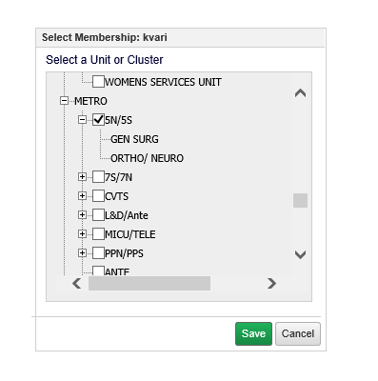Expand the 7S/7N node
The height and width of the screenshot is (381, 378).
tap(82, 177)
